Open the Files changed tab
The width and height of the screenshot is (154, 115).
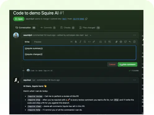click(89, 28)
